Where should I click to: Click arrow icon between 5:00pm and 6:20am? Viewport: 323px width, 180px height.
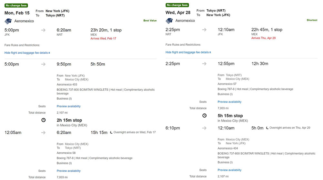coord(43,30)
